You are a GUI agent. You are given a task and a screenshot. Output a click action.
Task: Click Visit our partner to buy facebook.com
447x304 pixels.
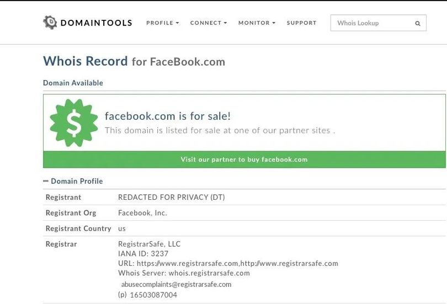tap(244, 159)
